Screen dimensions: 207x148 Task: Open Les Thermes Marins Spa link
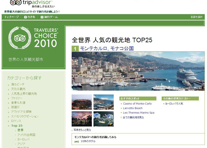[x=139, y=113]
